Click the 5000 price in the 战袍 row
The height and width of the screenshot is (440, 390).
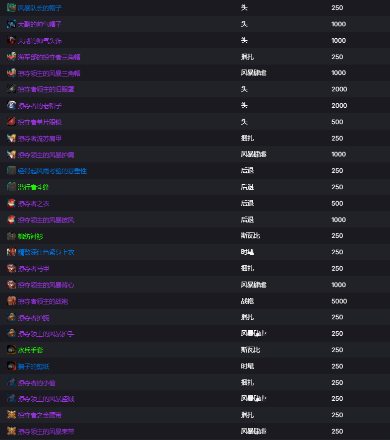click(339, 301)
